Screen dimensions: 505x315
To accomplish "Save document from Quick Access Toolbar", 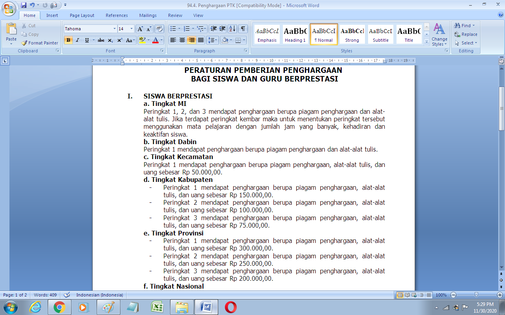I will click(x=24, y=5).
